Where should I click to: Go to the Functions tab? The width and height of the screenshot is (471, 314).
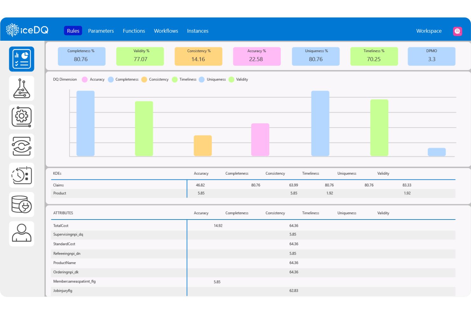pos(134,31)
